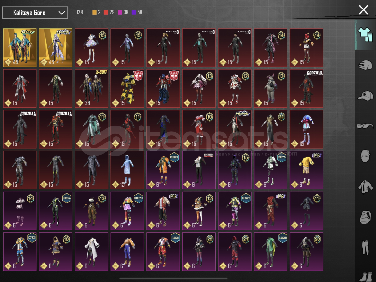Choose the C9S26 orange jacket outfit
Image resolution: width=376 pixels, height=282 pixels.
point(163,170)
